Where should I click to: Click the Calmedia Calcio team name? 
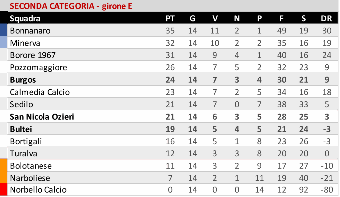tap(40, 92)
